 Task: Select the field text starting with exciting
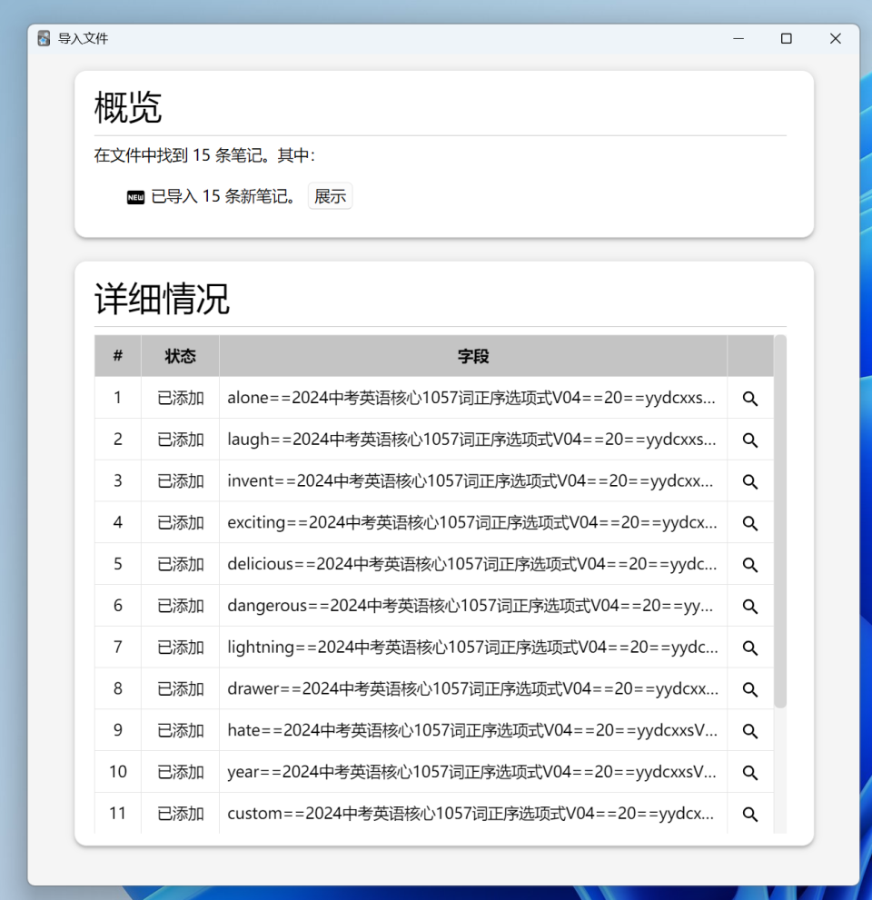pyautogui.click(x=471, y=522)
